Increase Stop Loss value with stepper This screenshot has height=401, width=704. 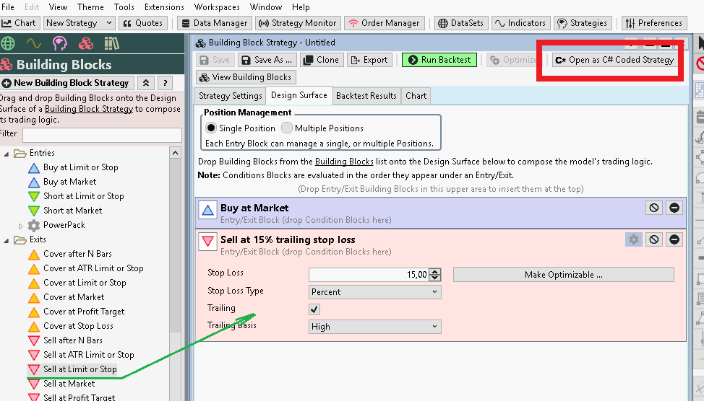click(x=434, y=271)
